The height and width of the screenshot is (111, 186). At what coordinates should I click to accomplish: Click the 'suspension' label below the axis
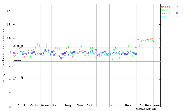(x=146, y=109)
